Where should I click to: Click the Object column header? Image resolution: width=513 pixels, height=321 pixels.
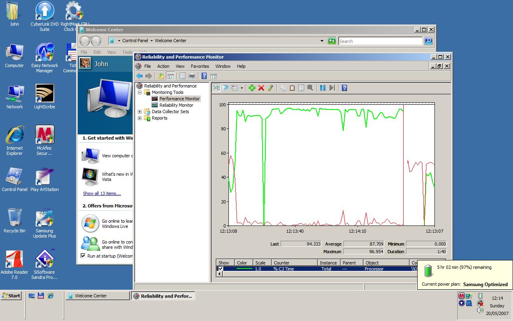386,263
